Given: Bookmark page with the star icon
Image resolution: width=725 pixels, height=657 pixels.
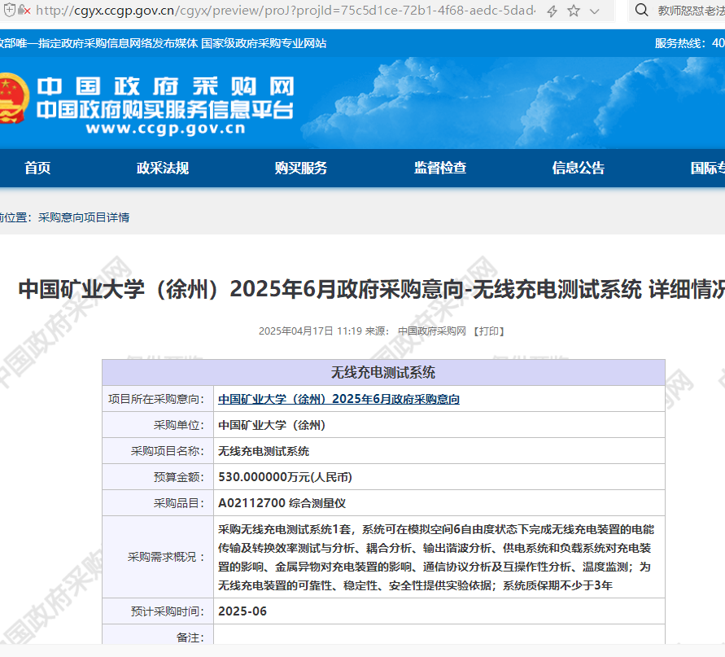Looking at the screenshot, I should pos(574,11).
